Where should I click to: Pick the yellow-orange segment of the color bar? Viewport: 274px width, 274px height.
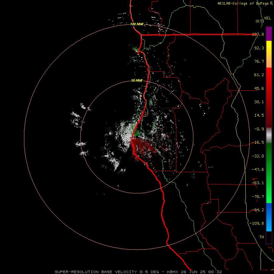[x=269, y=54]
